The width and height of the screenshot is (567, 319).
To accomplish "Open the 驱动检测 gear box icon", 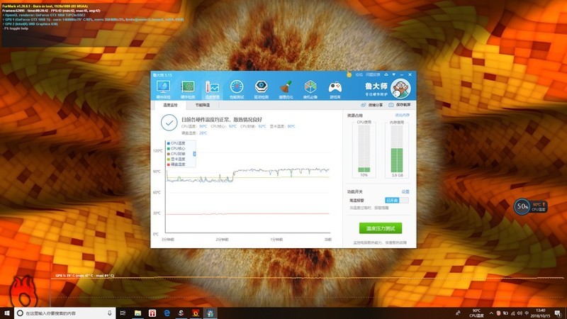I will (261, 89).
